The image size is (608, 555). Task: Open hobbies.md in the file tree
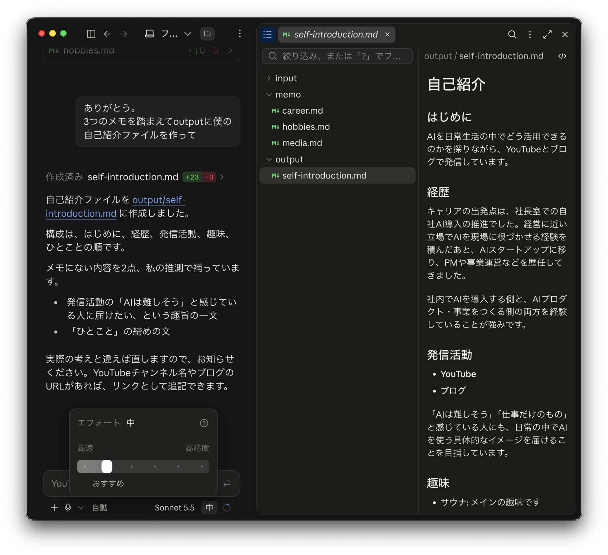point(337,127)
